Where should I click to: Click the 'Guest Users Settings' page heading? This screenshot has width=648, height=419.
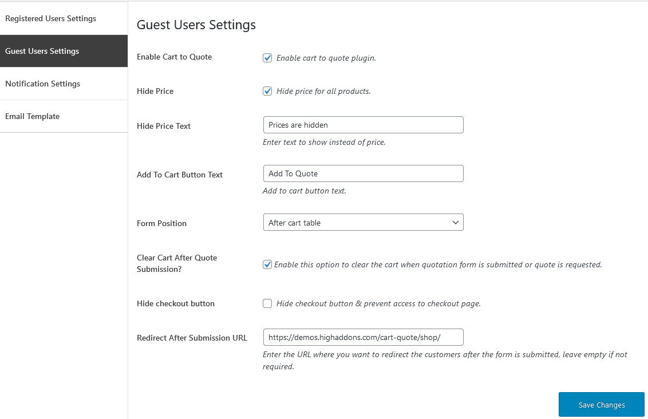tap(196, 25)
